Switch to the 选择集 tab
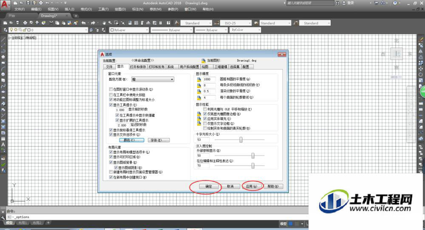The image size is (425, 230). (x=235, y=67)
